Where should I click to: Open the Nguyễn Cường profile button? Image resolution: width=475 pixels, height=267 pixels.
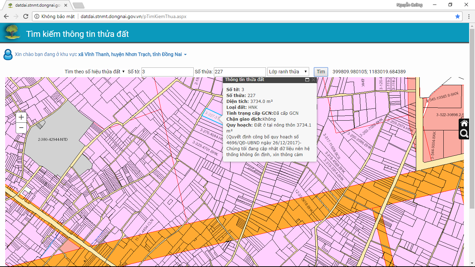click(410, 5)
